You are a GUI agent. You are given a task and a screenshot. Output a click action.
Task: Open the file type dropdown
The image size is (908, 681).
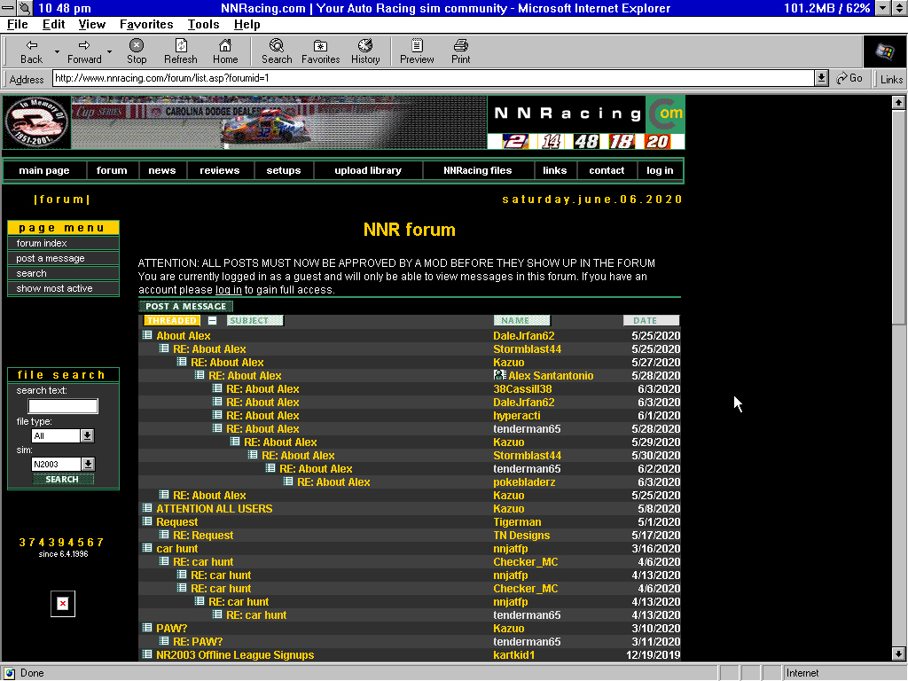coord(87,435)
